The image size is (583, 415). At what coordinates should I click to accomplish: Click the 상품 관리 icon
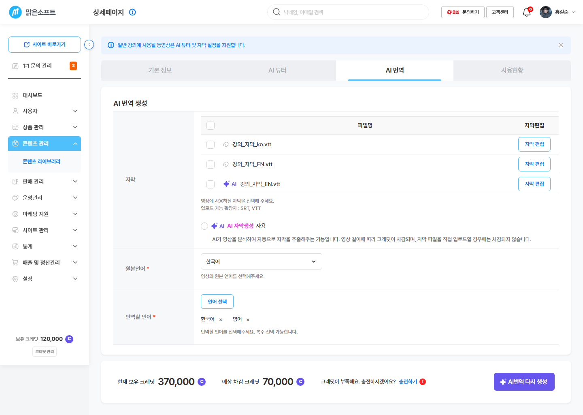tap(15, 127)
